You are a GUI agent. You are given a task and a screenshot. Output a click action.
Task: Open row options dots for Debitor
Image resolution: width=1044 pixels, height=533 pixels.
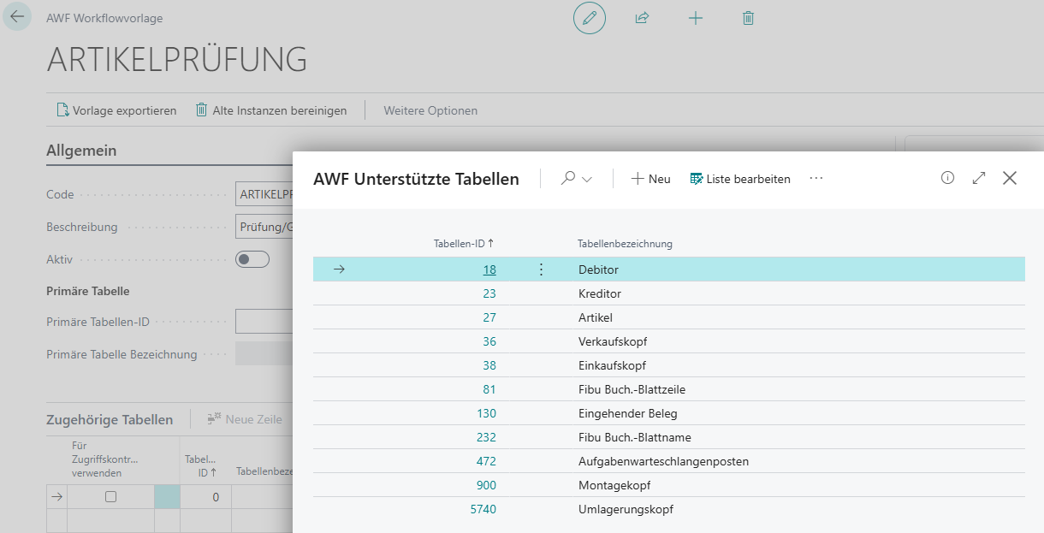coord(541,269)
